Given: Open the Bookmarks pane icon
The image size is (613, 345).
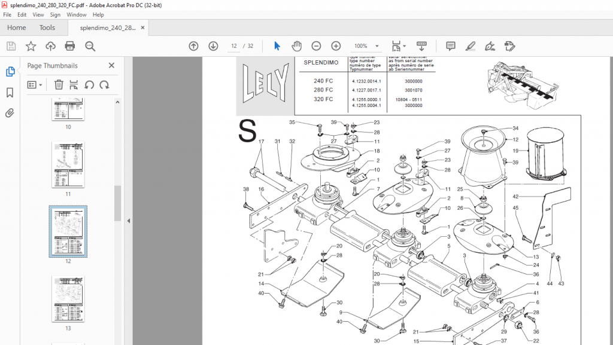Looking at the screenshot, I should (10, 93).
